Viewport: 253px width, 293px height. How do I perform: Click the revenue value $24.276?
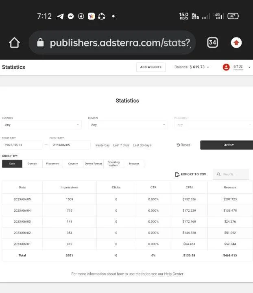[230, 221]
